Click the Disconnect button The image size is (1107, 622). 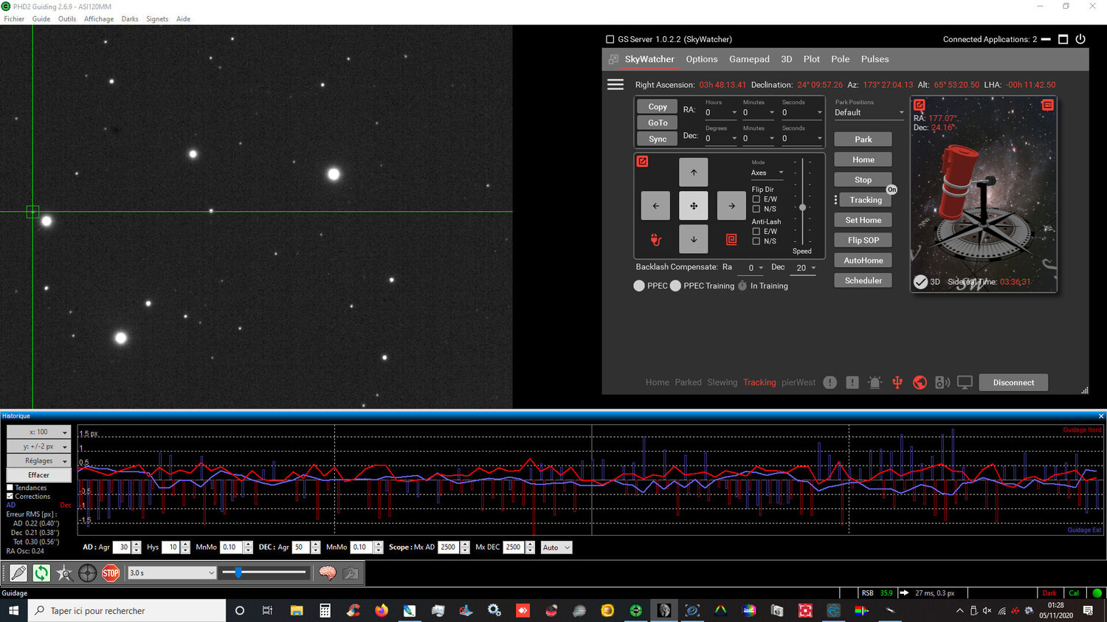1013,382
